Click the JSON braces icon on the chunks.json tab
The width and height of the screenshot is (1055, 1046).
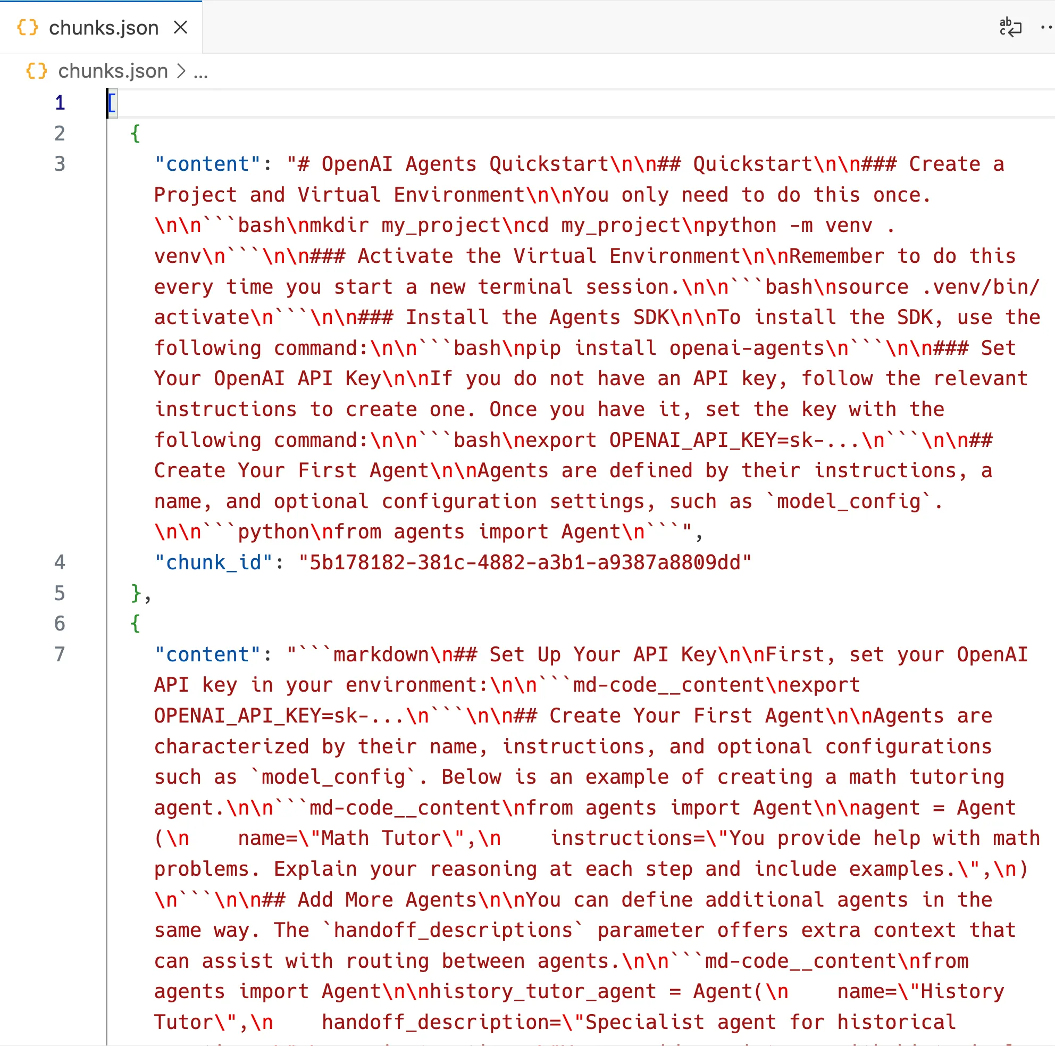click(28, 27)
